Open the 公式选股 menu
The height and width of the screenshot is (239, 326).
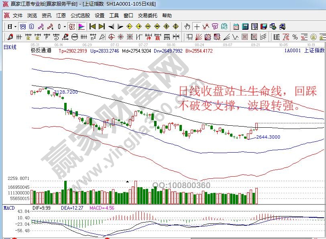80,16
